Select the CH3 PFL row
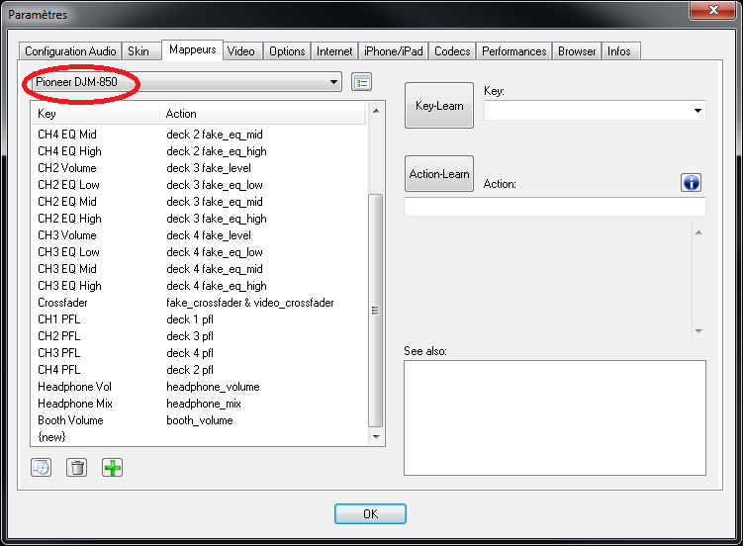 point(200,353)
